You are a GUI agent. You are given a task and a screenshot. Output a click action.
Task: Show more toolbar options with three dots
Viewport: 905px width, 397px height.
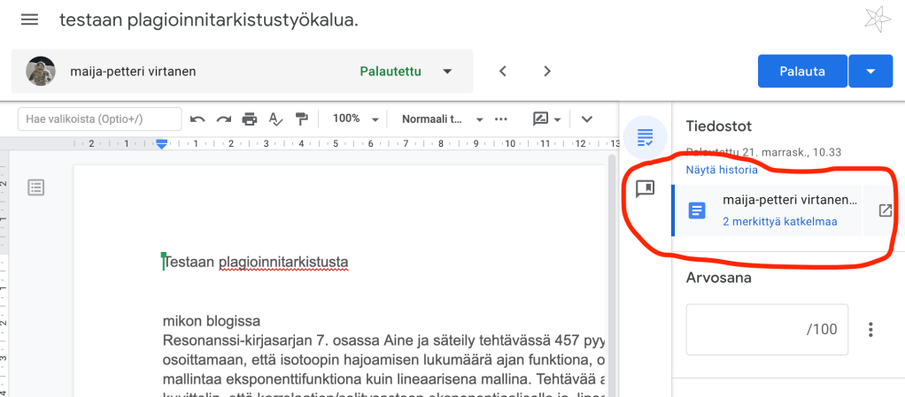tap(501, 118)
